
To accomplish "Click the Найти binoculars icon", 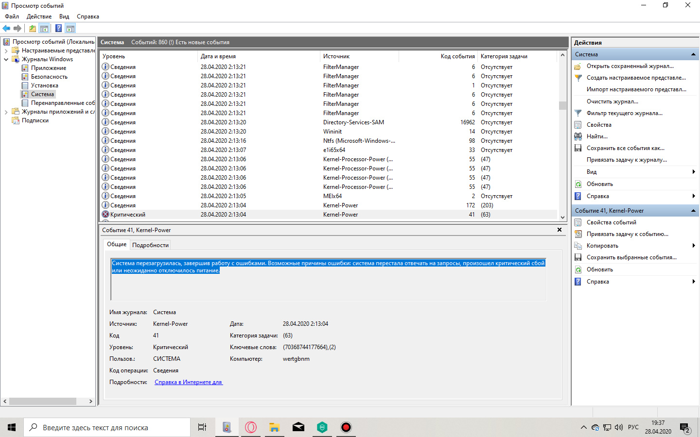I will coord(578,136).
